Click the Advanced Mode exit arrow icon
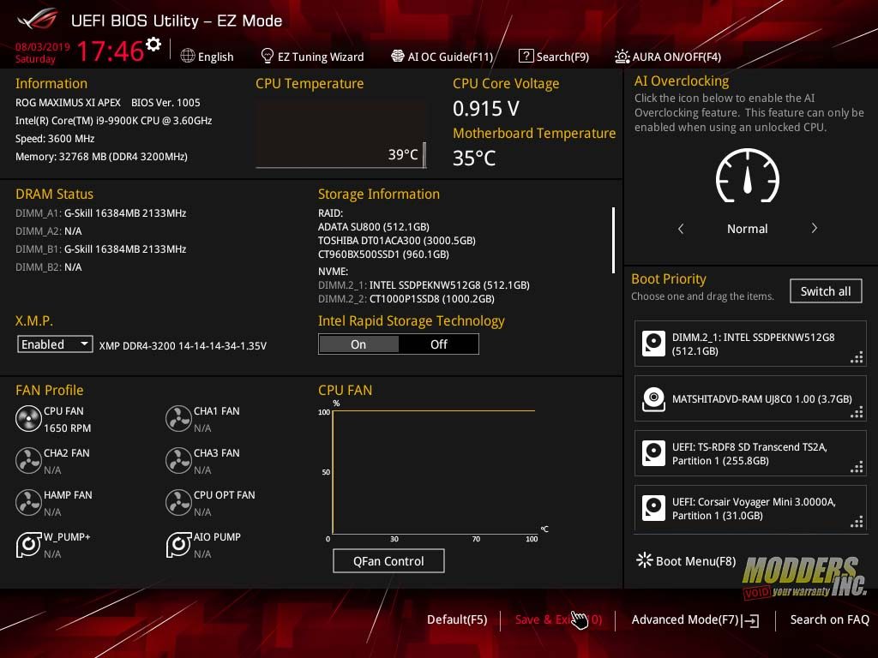Image resolution: width=878 pixels, height=658 pixels. 751,620
